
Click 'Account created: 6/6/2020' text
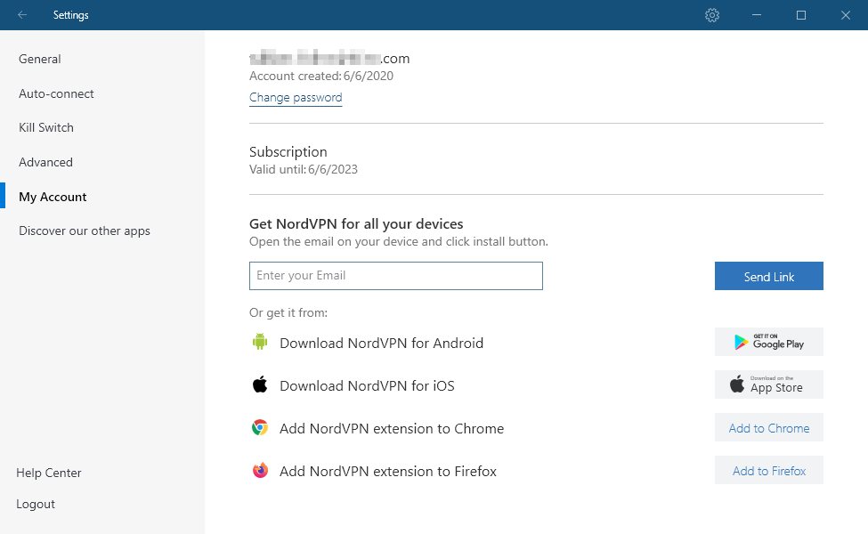click(321, 76)
